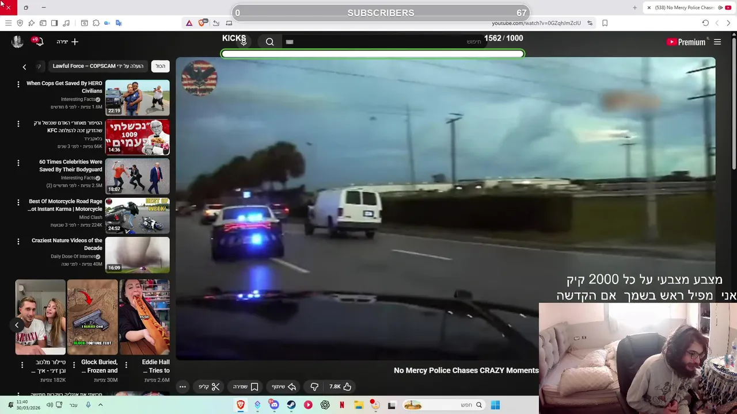
Task: Open Netflix from the taskbar
Action: 342,405
